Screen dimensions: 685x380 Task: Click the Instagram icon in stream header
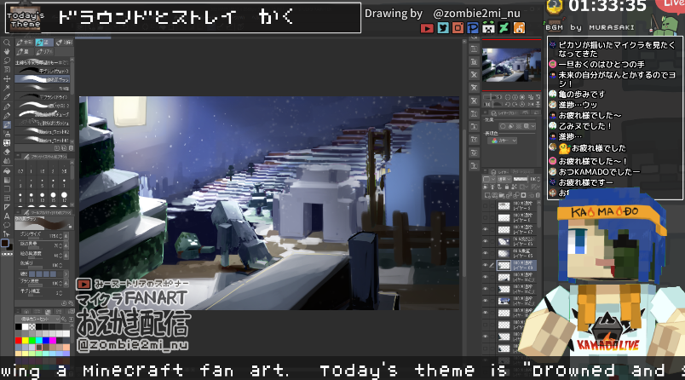(x=458, y=28)
